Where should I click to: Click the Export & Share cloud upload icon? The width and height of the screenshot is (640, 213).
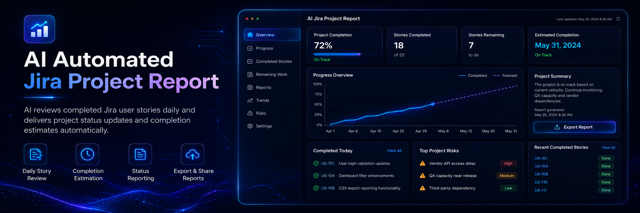[192, 154]
